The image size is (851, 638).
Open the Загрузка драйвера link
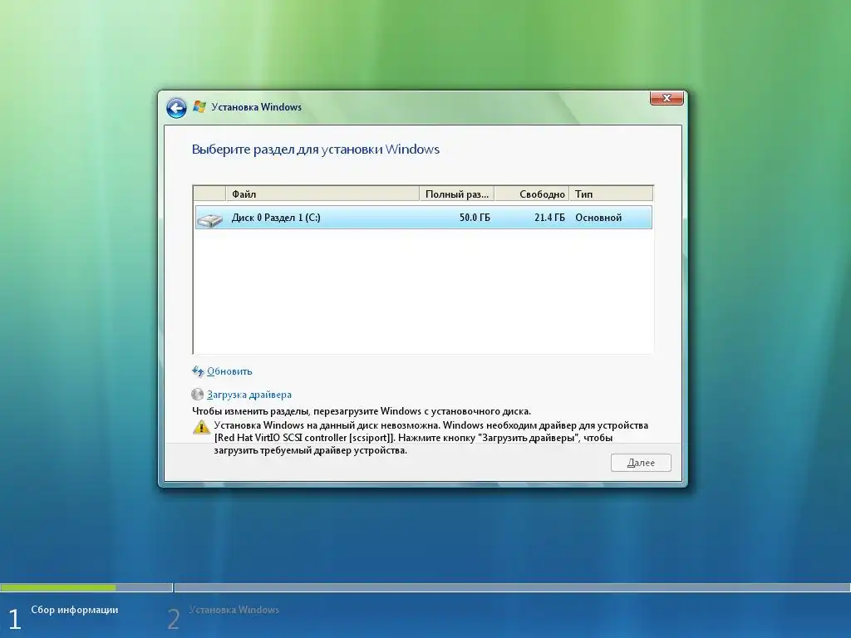249,395
